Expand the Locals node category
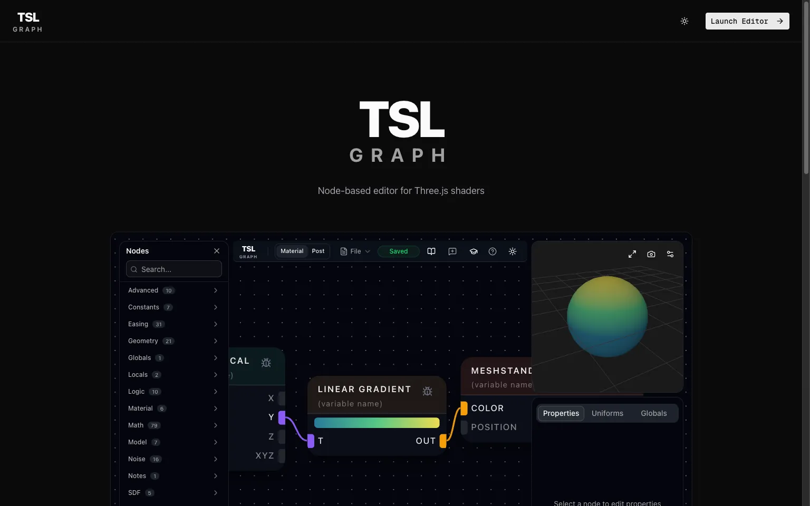 pos(173,375)
